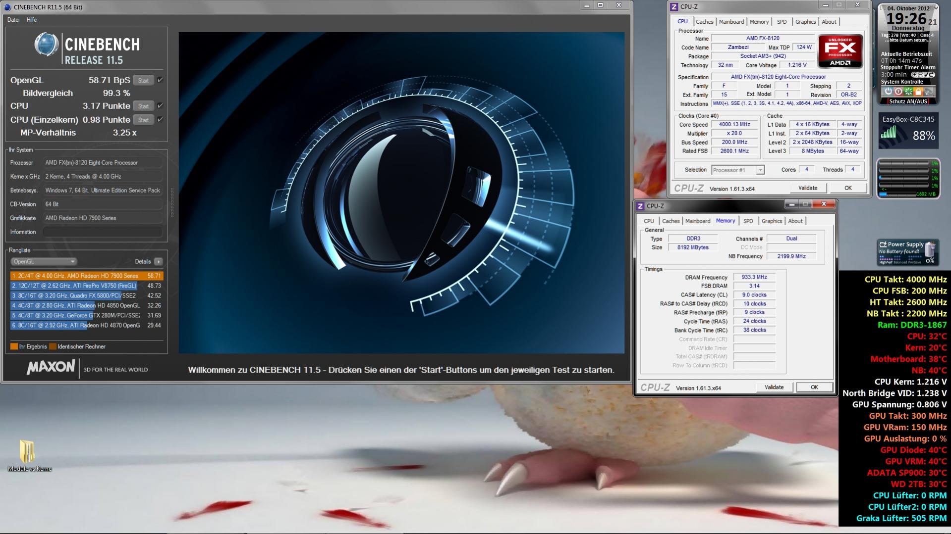Switch to SPD tab in lower CPU-Z window

click(748, 221)
